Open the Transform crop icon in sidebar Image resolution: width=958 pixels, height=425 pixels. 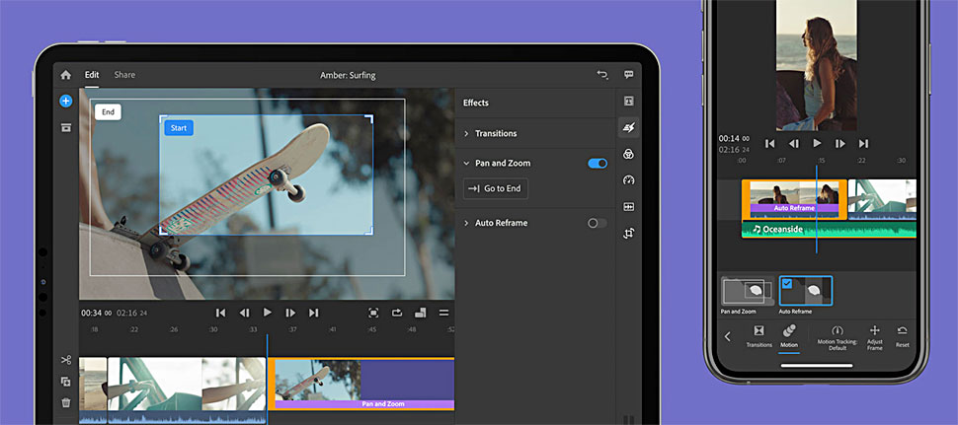tap(628, 233)
